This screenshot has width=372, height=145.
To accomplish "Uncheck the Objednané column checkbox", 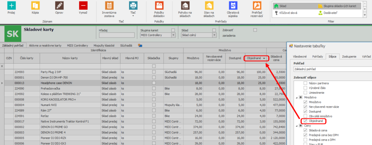I will coord(306,120).
